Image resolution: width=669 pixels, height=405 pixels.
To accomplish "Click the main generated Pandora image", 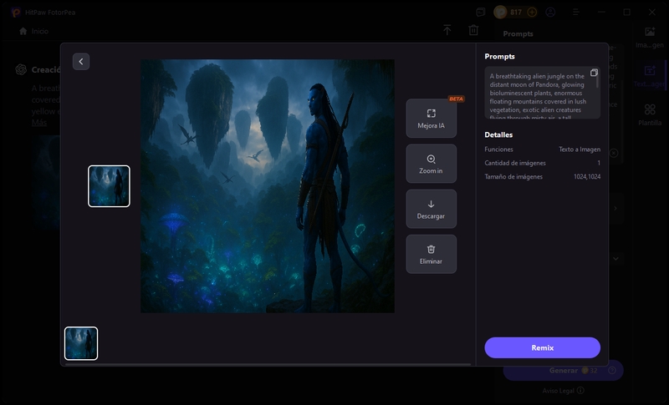I will coord(268,186).
